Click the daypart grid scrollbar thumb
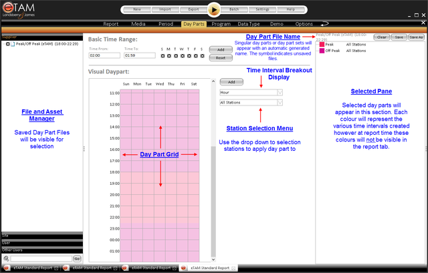Viewport: 428px width, 273px height. click(213, 202)
